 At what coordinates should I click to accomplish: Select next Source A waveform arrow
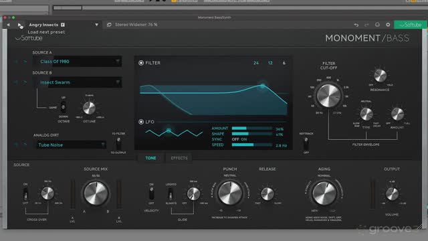coord(25,62)
